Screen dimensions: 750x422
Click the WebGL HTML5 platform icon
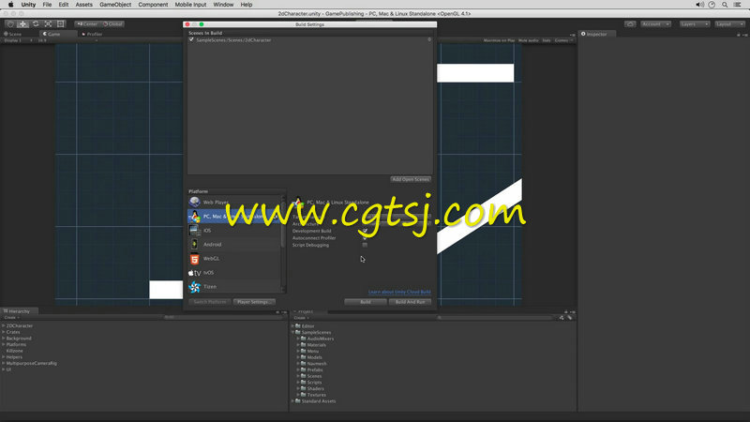[x=194, y=259]
